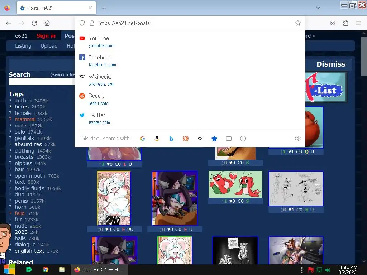Pick Facebook suggestion in address dropdown
This screenshot has width=367, height=275.
pyautogui.click(x=190, y=61)
